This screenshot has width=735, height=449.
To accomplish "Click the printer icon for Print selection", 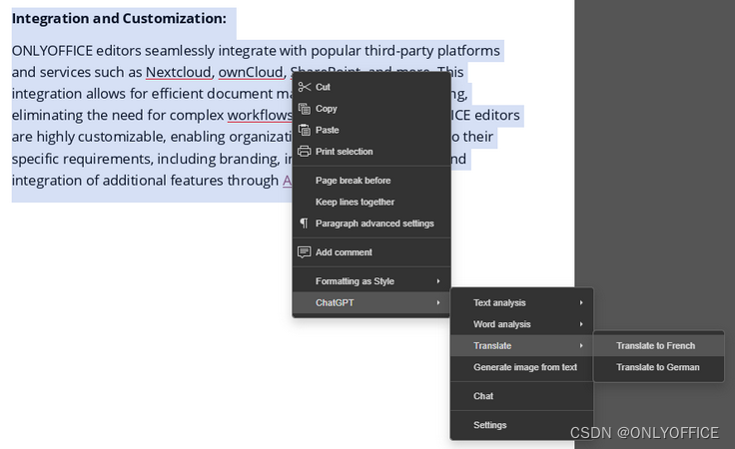I will (305, 152).
